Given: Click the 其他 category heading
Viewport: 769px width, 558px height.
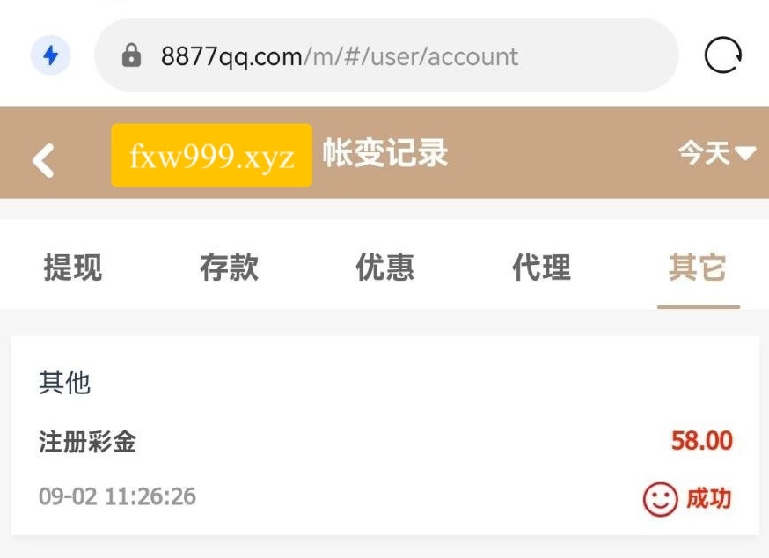Looking at the screenshot, I should 65,383.
